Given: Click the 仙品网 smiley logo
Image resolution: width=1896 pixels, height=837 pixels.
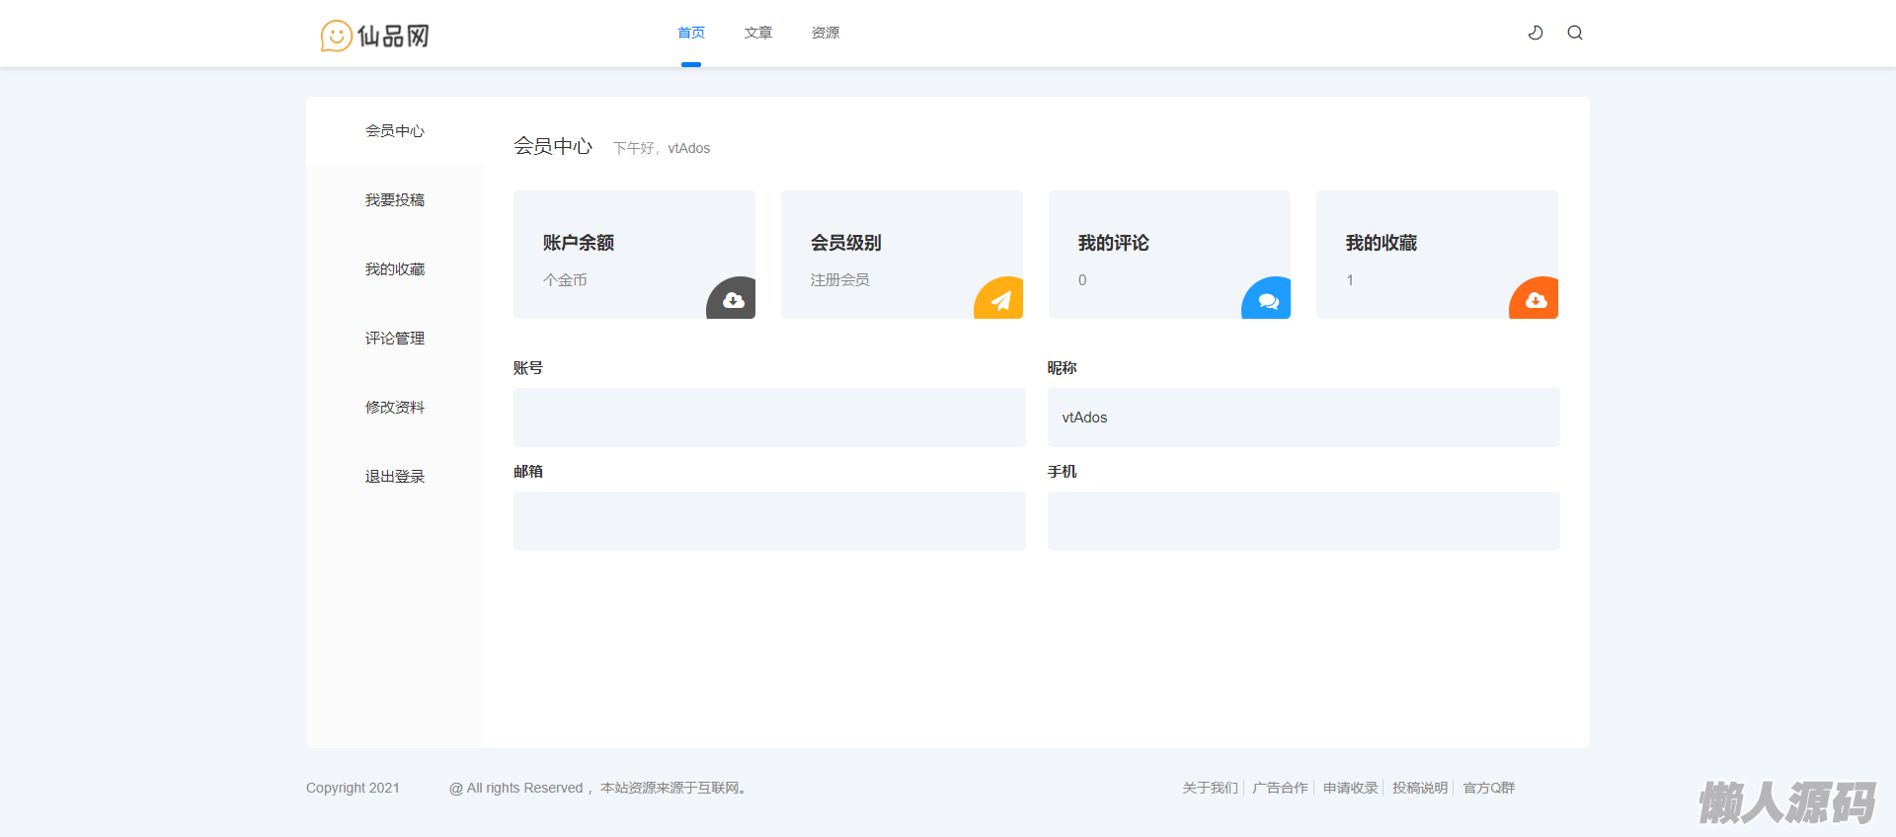Looking at the screenshot, I should [x=375, y=36].
